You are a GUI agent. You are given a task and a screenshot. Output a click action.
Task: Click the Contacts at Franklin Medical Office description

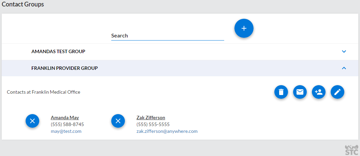click(43, 92)
